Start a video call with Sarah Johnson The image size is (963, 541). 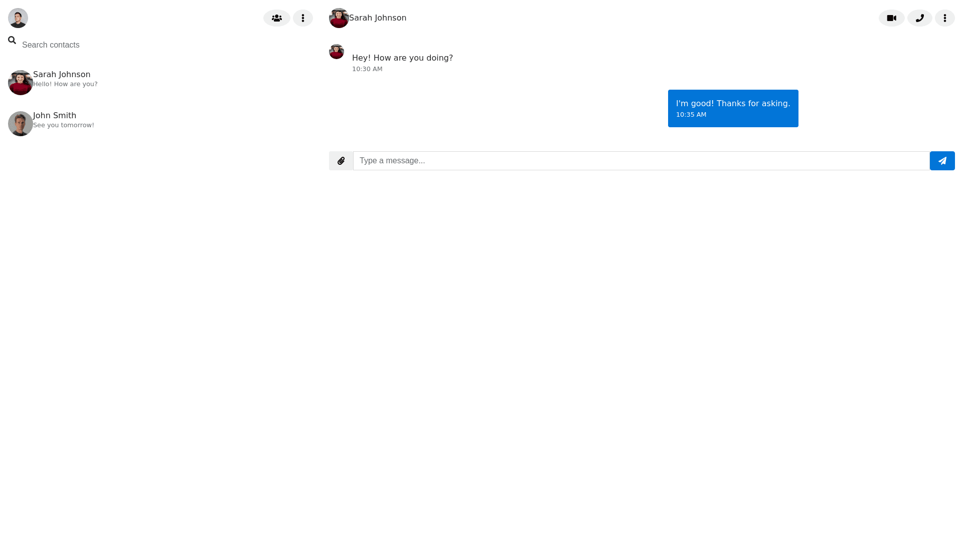click(x=891, y=18)
